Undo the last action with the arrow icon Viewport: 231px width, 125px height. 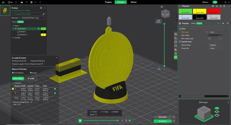(35, 2)
